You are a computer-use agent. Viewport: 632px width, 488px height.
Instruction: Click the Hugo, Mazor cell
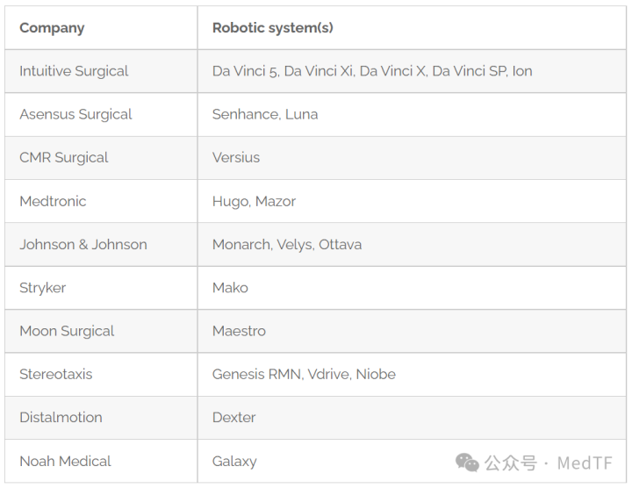click(x=412, y=201)
